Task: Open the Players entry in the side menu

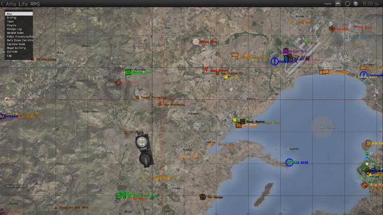Action: (x=19, y=25)
